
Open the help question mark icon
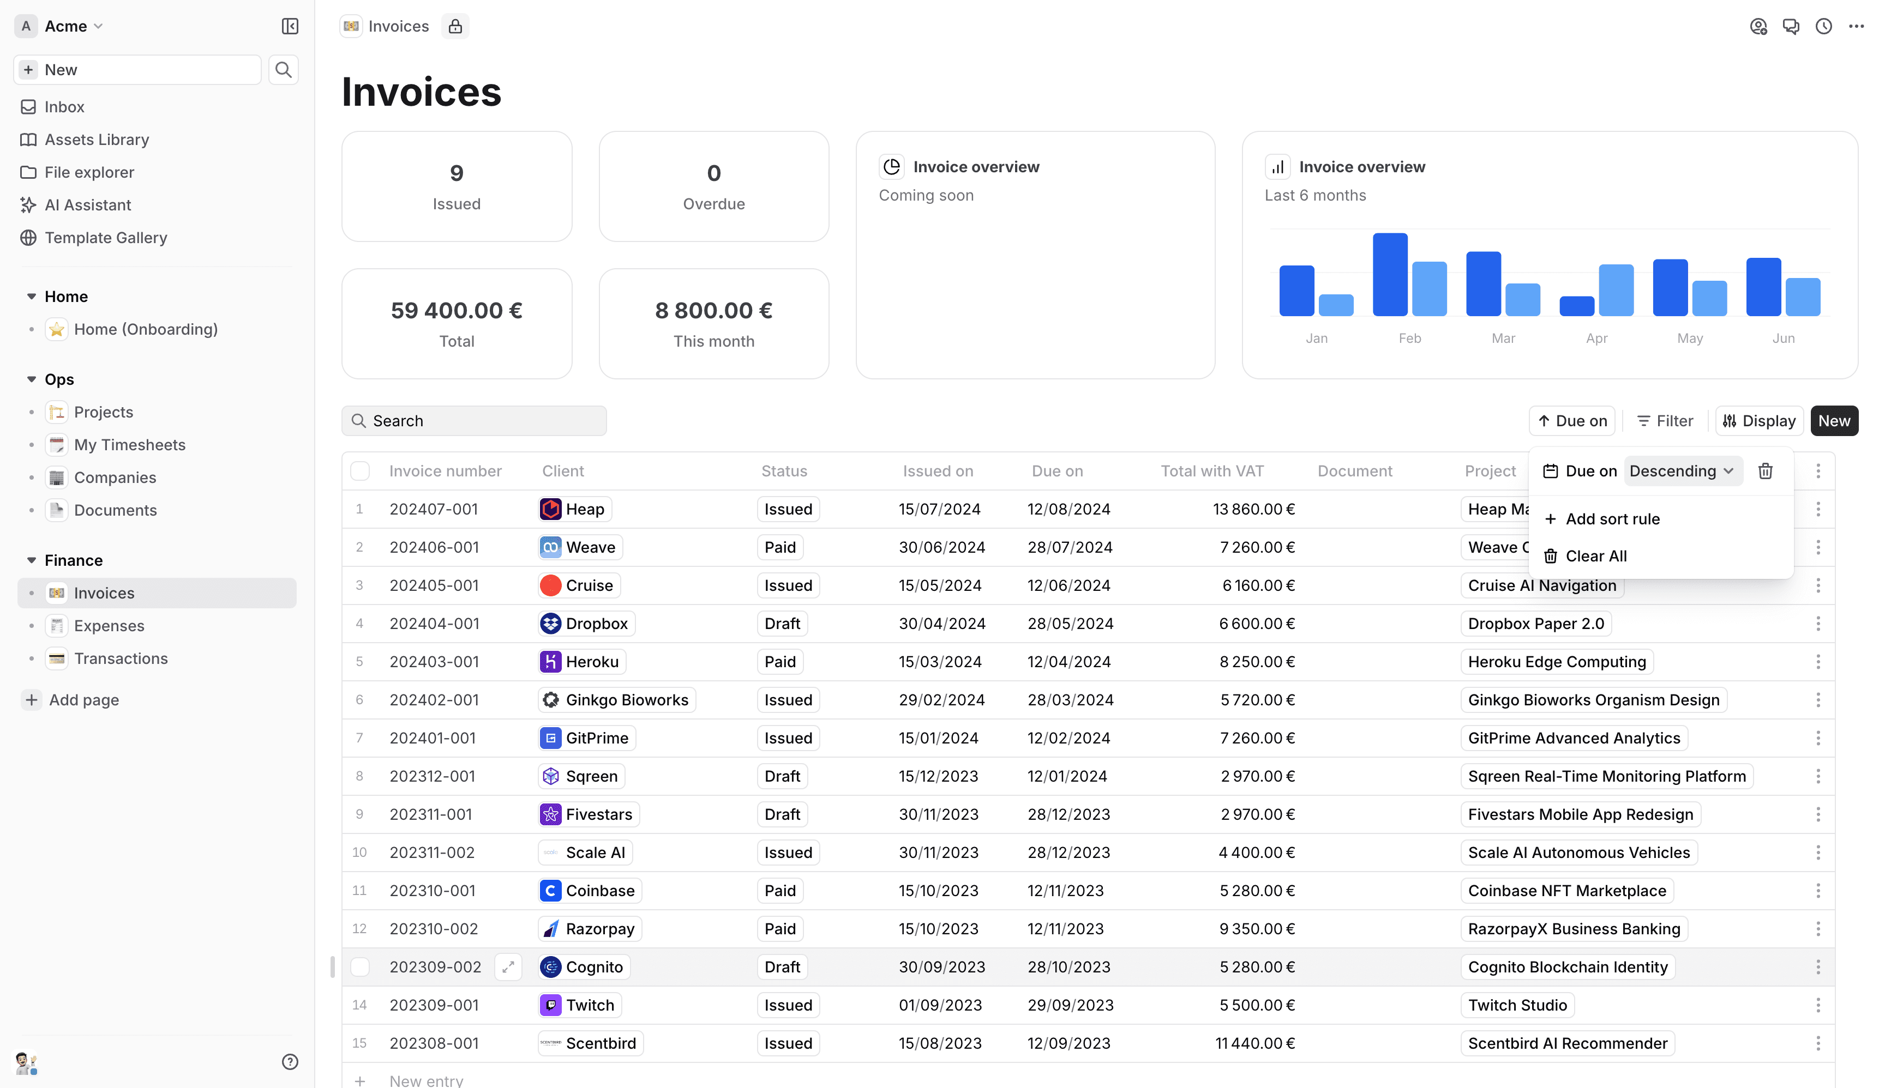(x=290, y=1061)
